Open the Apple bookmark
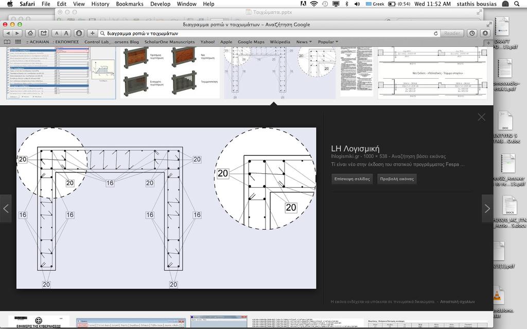This screenshot has height=329, width=527. click(226, 42)
